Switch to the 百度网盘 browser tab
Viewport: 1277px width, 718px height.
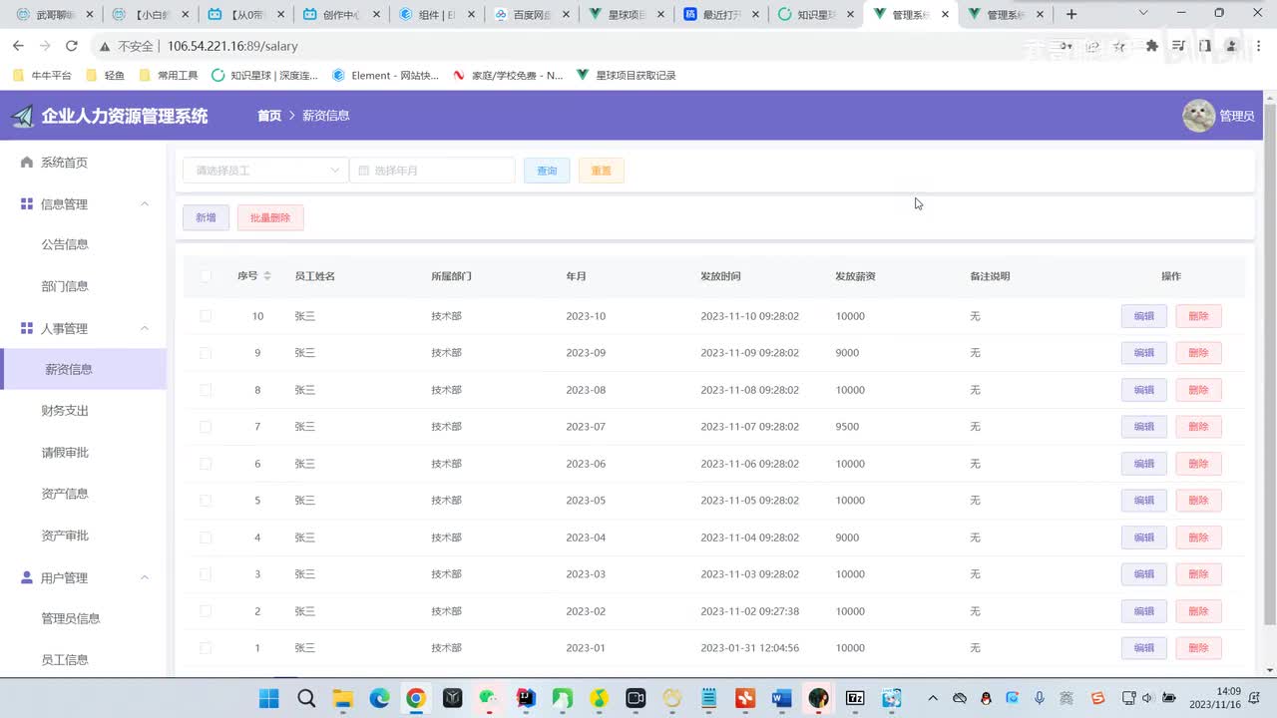click(x=531, y=14)
